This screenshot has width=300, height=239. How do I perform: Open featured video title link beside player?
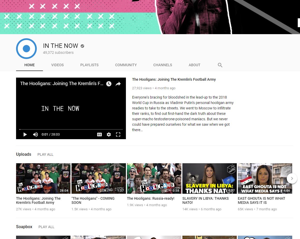click(x=174, y=79)
